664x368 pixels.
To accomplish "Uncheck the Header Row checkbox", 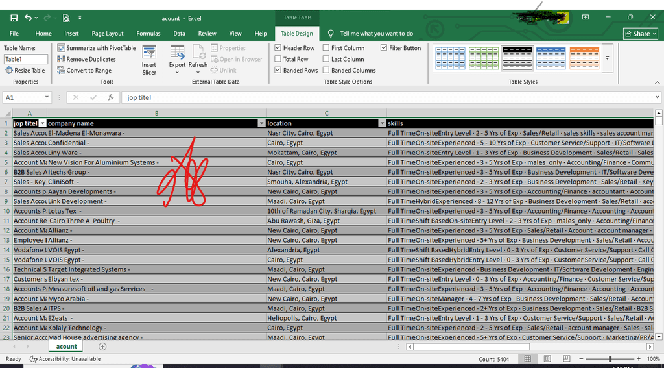I will point(278,48).
